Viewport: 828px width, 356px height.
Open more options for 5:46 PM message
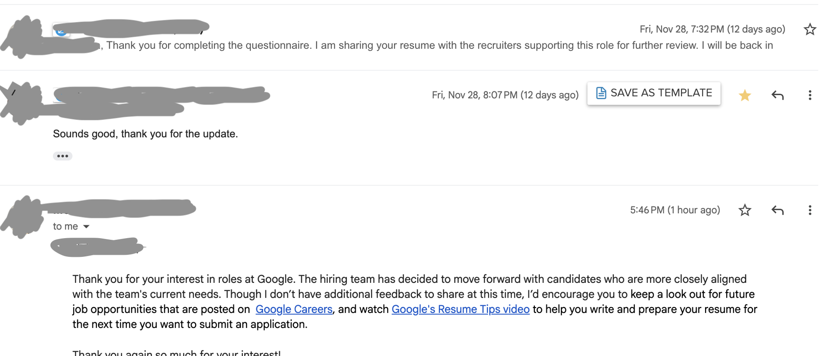click(x=809, y=210)
